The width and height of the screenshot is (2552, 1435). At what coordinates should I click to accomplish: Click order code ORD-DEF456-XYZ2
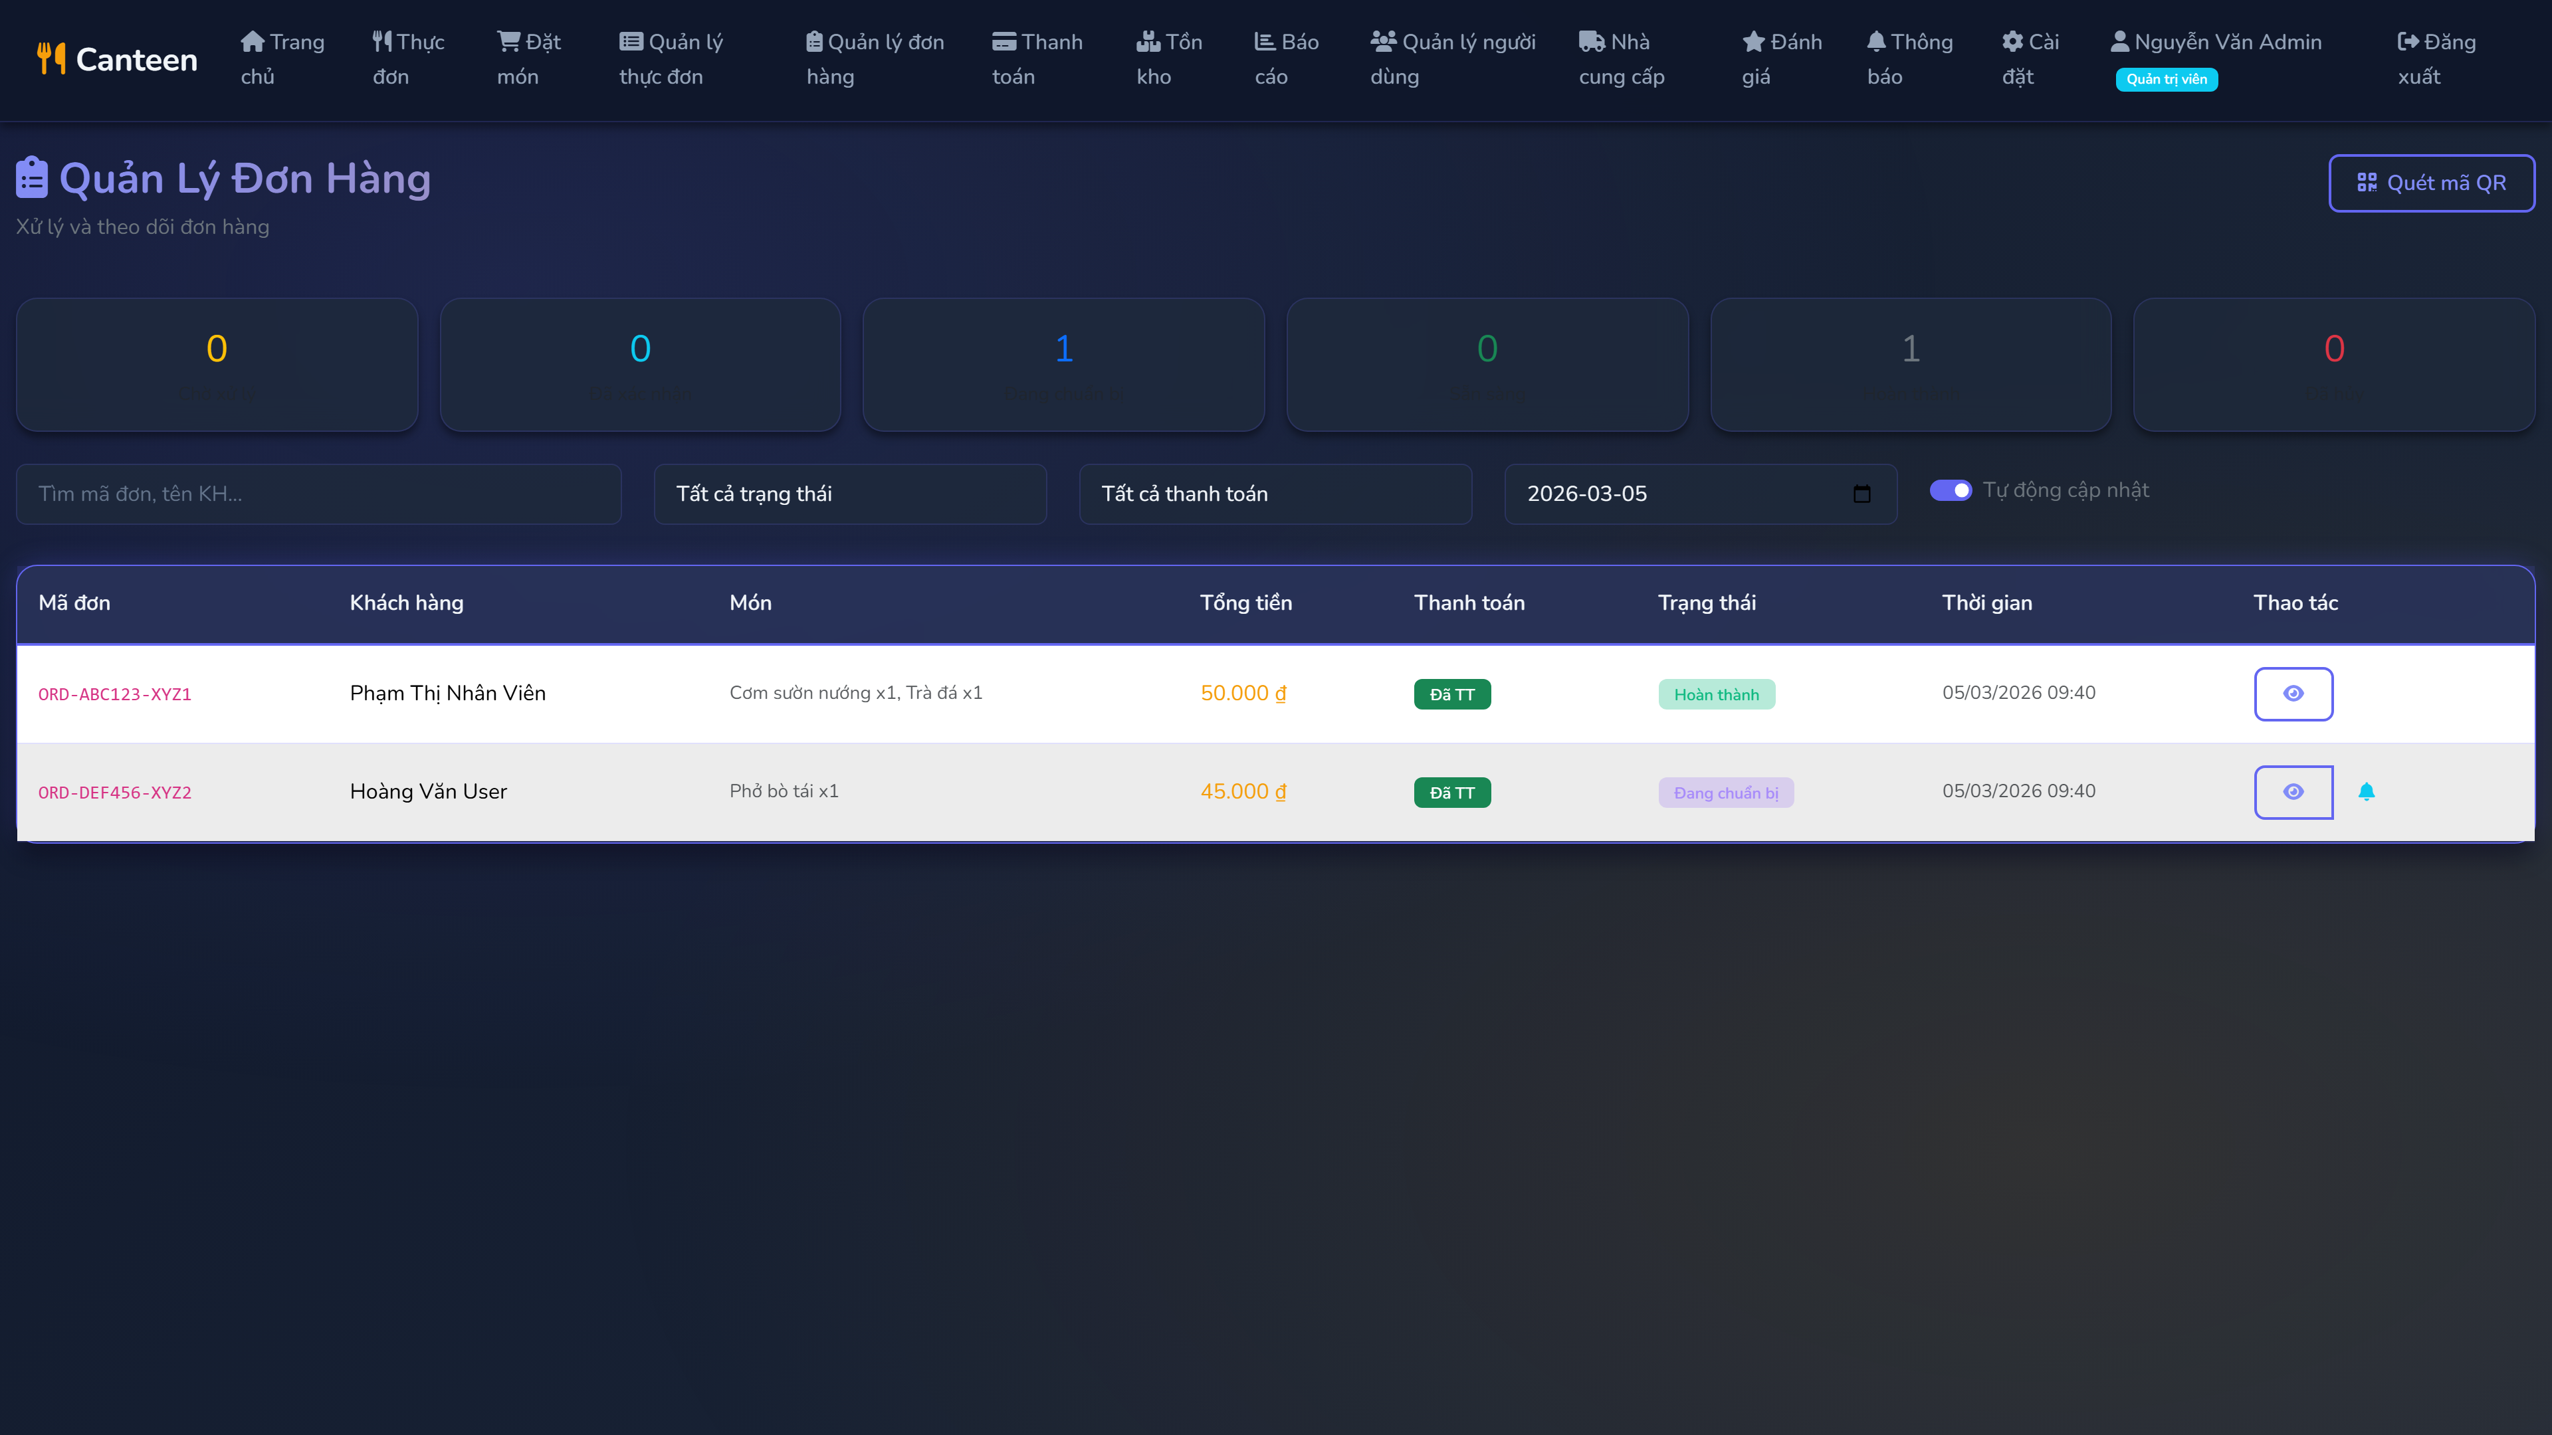(x=115, y=793)
